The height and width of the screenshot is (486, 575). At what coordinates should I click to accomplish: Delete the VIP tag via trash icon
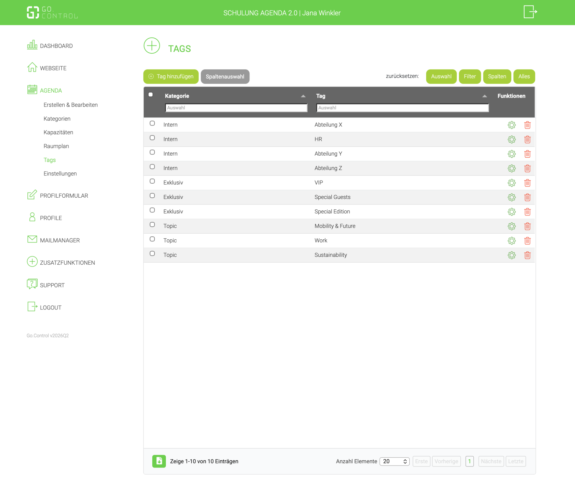tap(527, 183)
